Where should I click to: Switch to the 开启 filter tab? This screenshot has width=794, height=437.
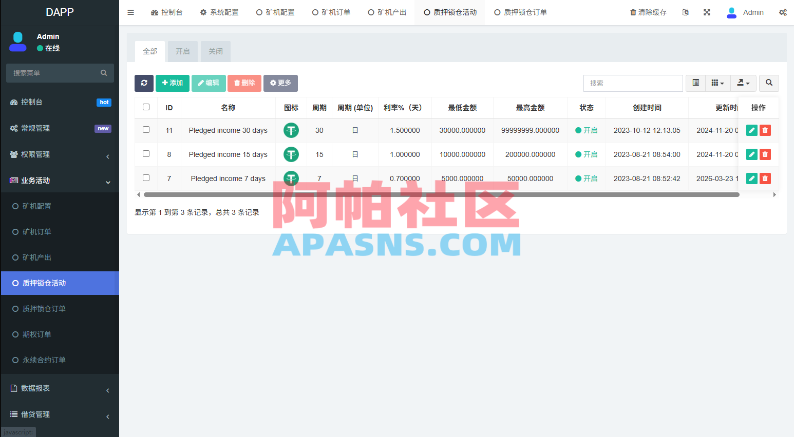183,51
